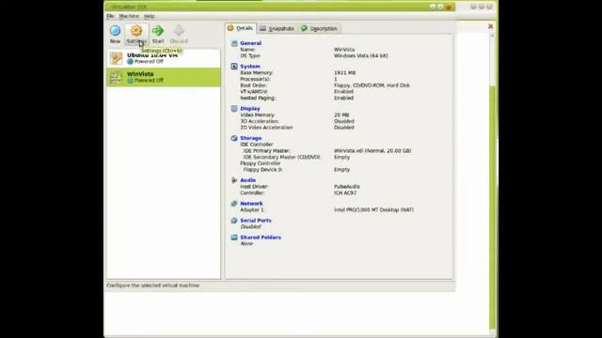The height and width of the screenshot is (338, 602).
Task: Click the Boot Order value text
Action: coord(372,85)
